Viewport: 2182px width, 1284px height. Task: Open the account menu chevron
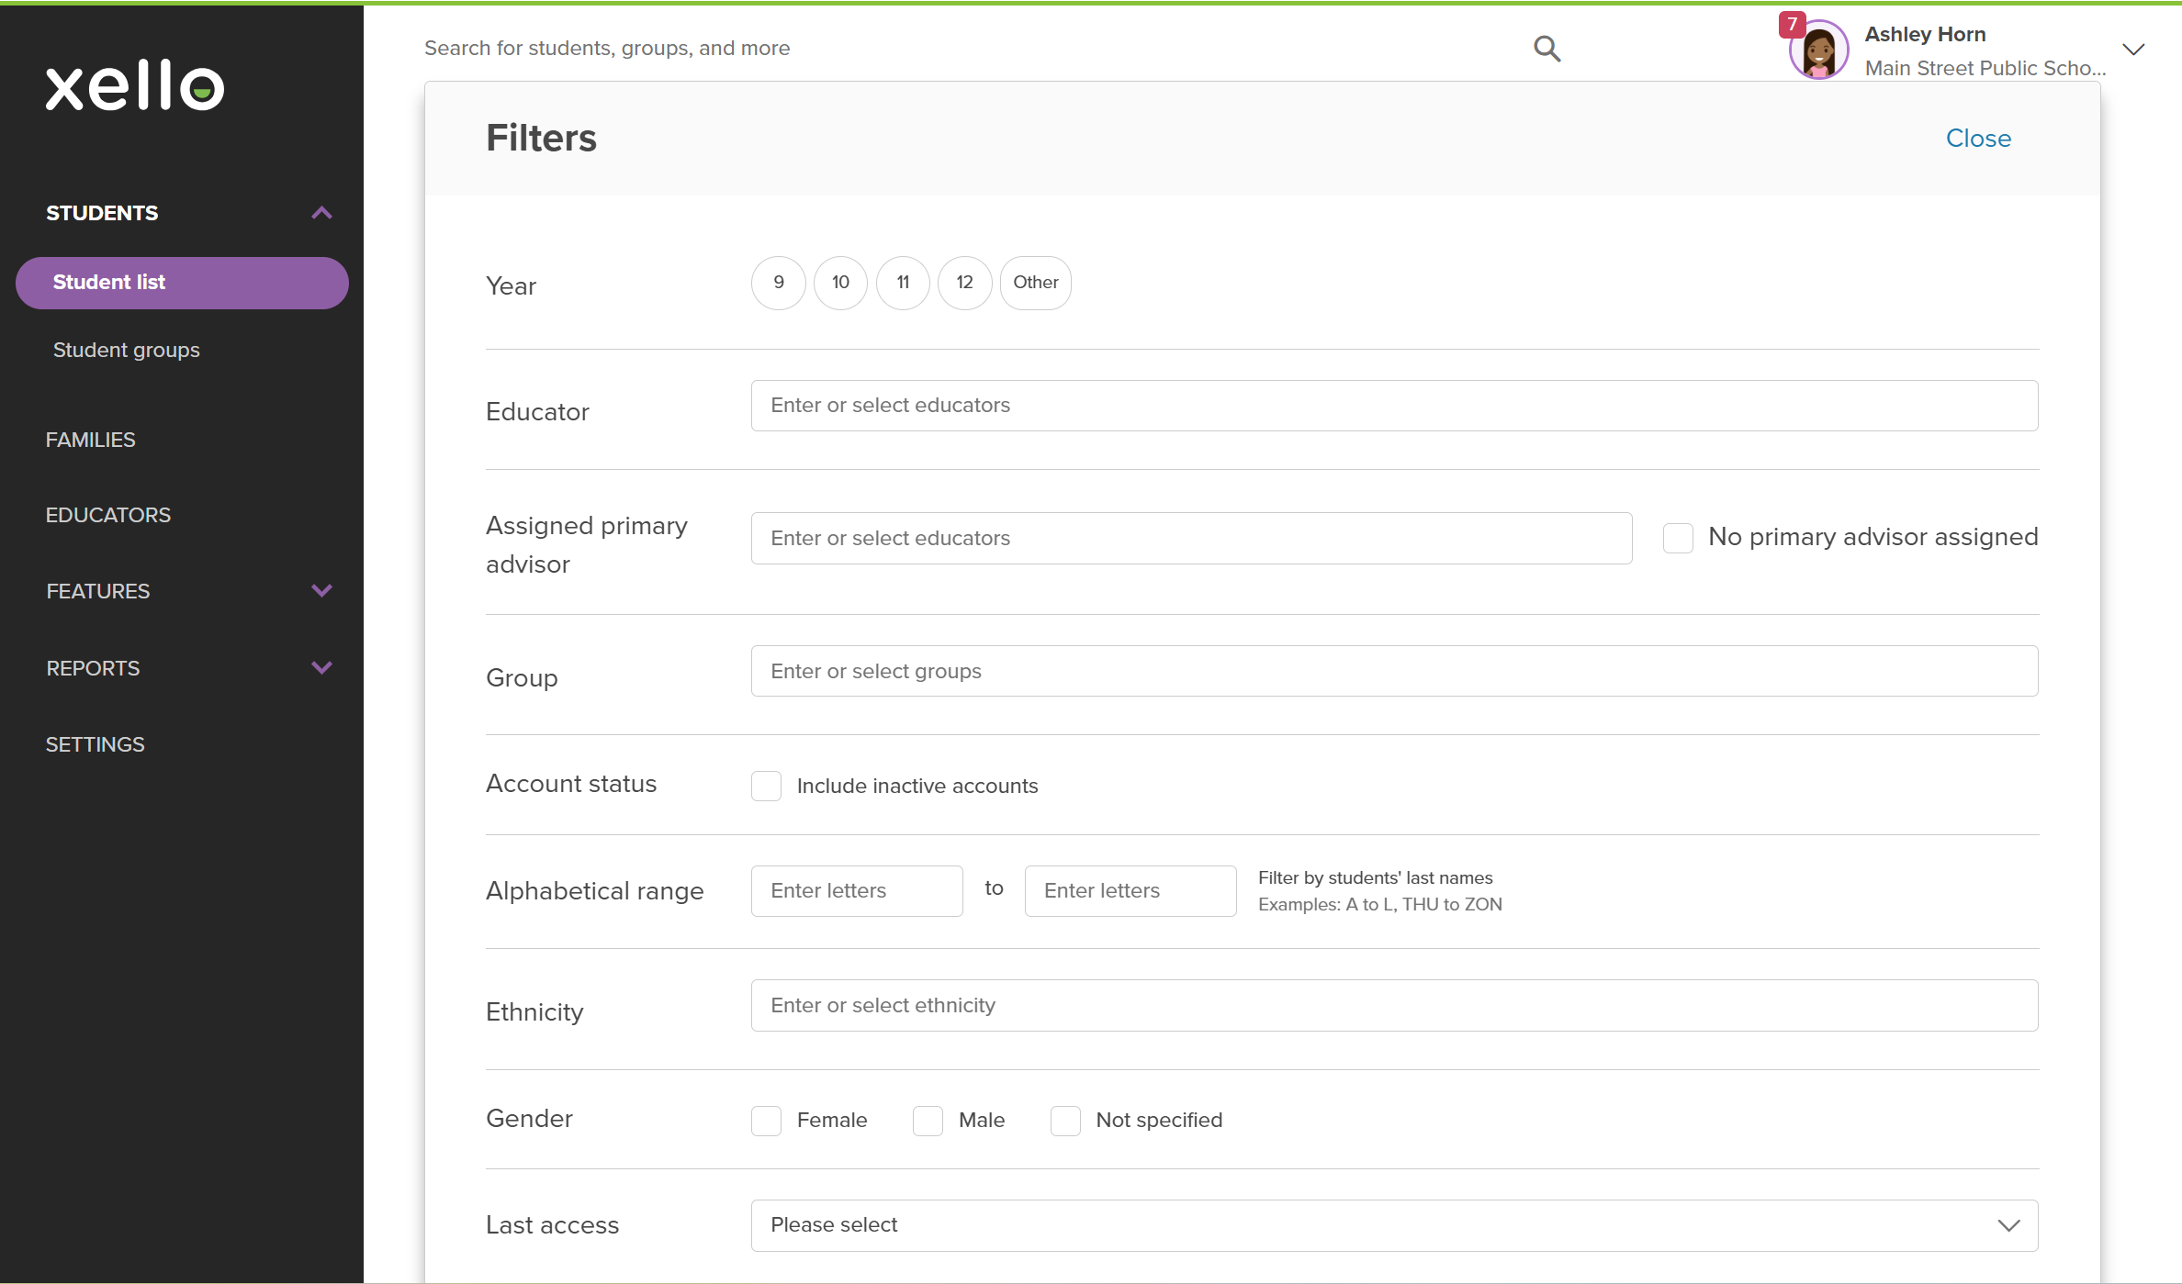point(2133,50)
